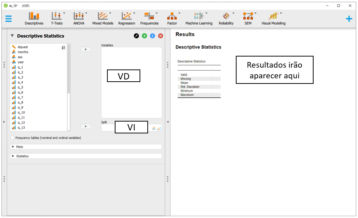Open the Regression analysis menu

127,18
